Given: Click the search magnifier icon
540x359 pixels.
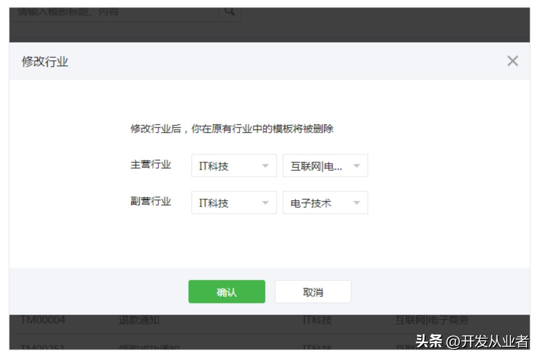Looking at the screenshot, I should 229,11.
